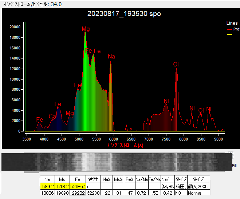Click the Lines legend heading
Viewport: 240px width, 199px height.
pos(232,23)
